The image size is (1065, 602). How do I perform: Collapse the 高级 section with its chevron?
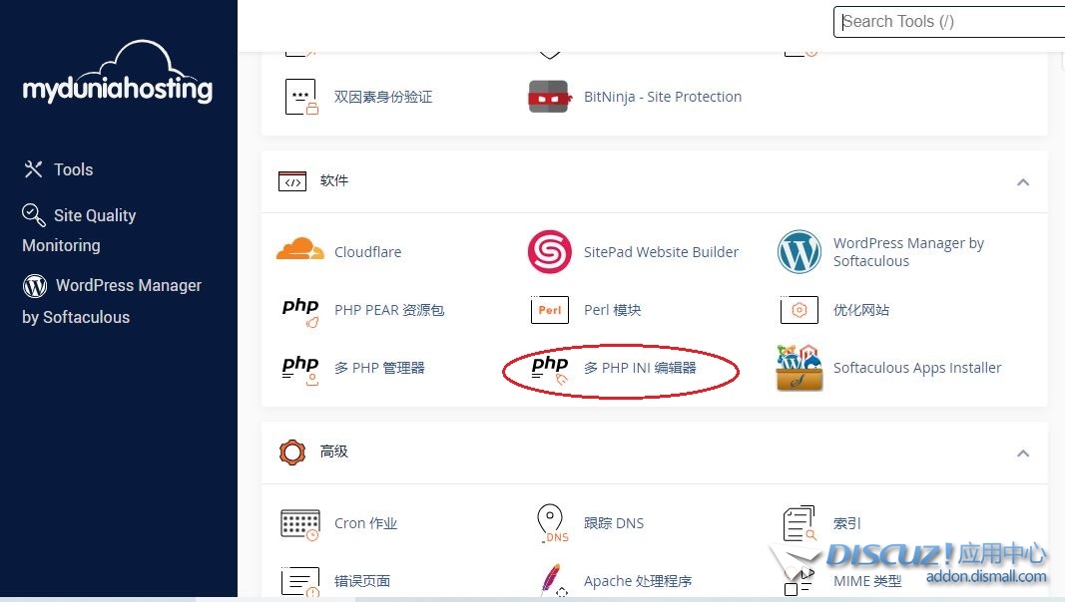coord(1023,452)
